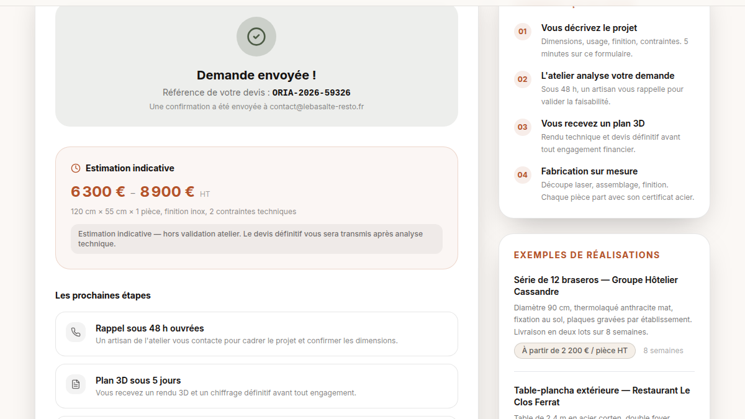
Task: Click the Sous 48 h artisan rappelle description
Action: click(x=612, y=96)
